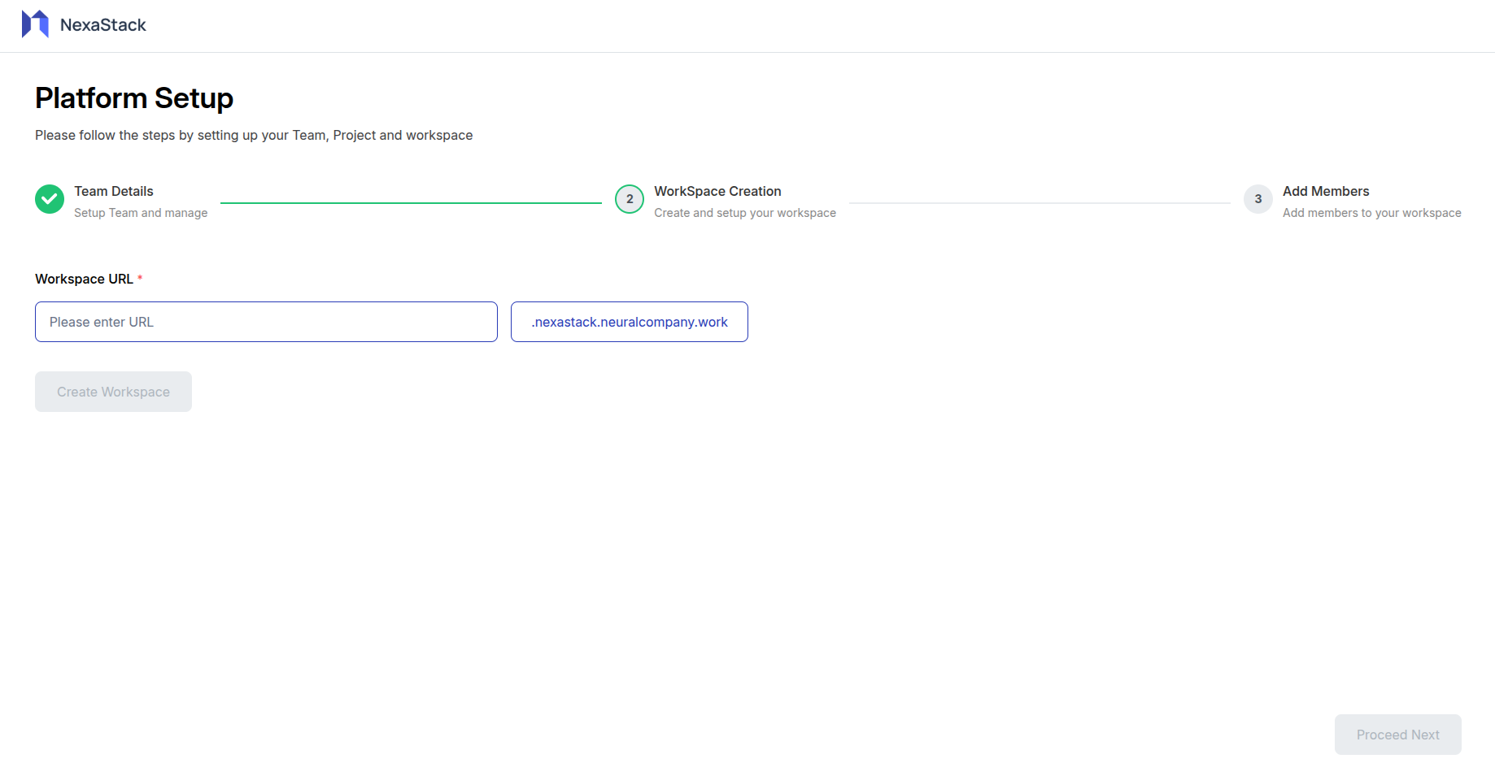Select the Team Details completed step badge
1495x776 pixels.
tap(49, 199)
